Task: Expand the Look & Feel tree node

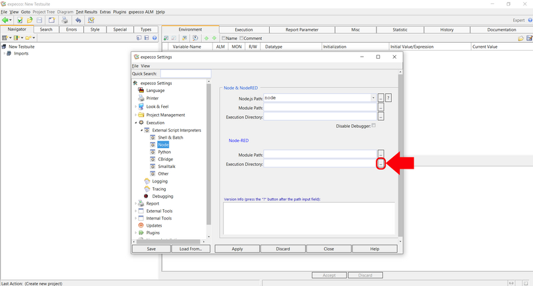Action: (x=136, y=107)
